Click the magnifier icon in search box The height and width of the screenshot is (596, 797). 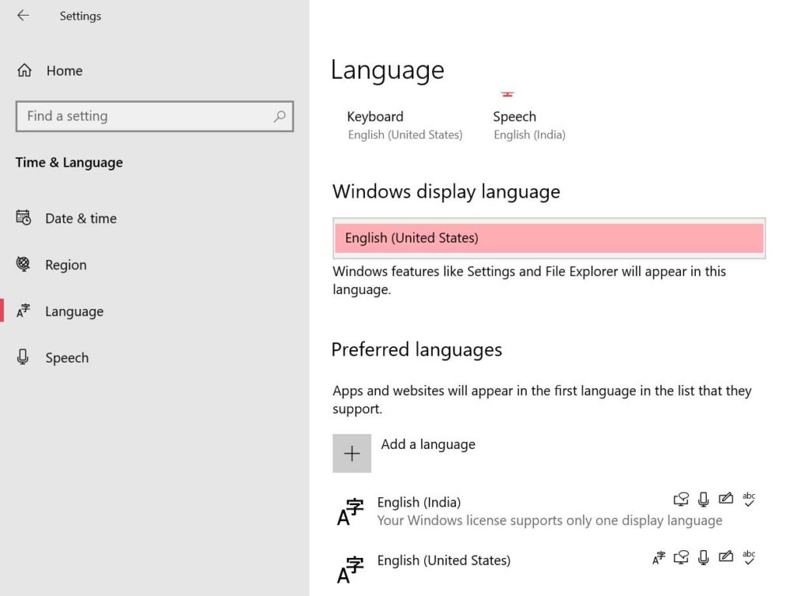279,117
